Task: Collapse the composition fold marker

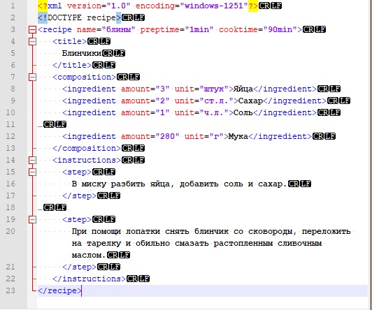Action: click(32, 77)
